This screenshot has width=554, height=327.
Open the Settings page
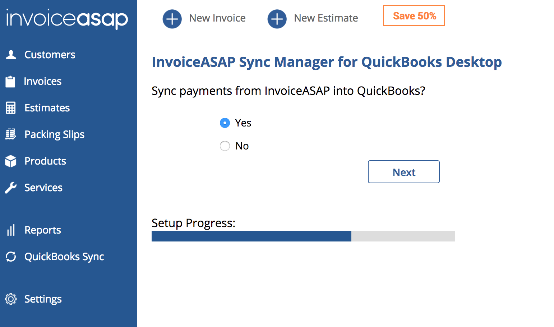[43, 299]
